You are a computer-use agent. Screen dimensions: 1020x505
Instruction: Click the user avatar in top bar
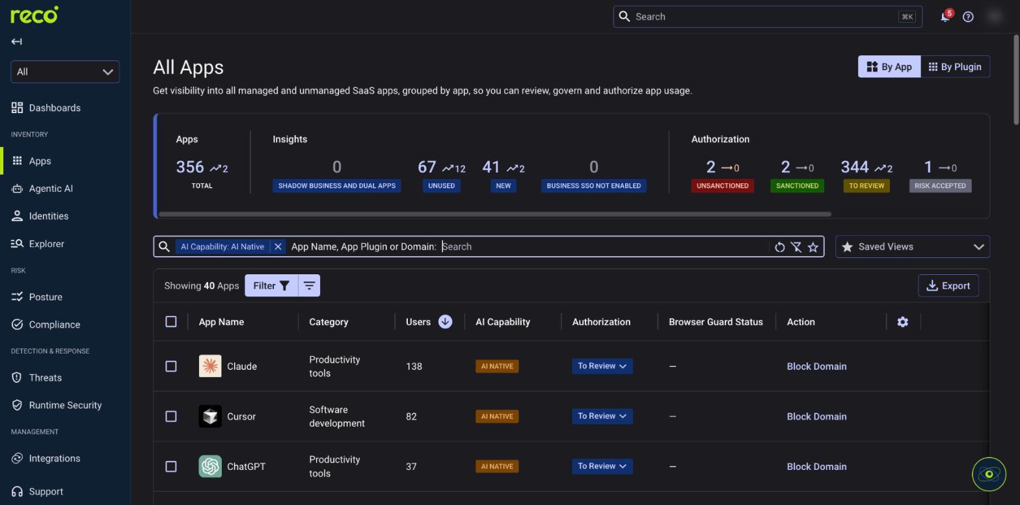click(994, 17)
